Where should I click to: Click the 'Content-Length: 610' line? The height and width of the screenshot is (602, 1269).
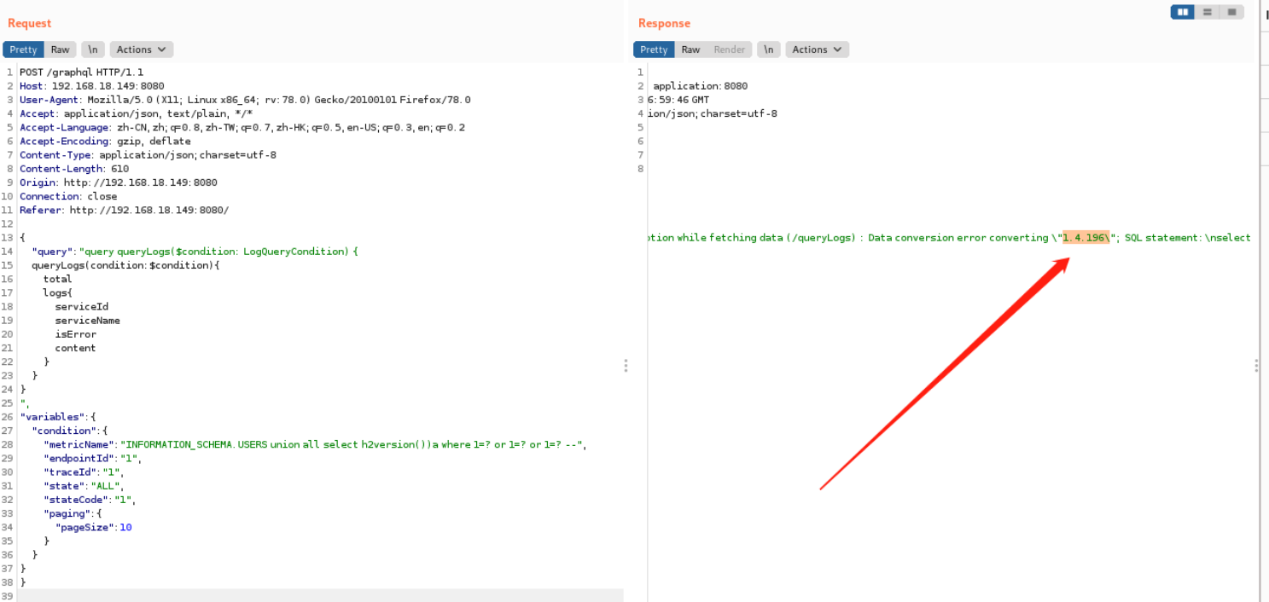point(74,169)
